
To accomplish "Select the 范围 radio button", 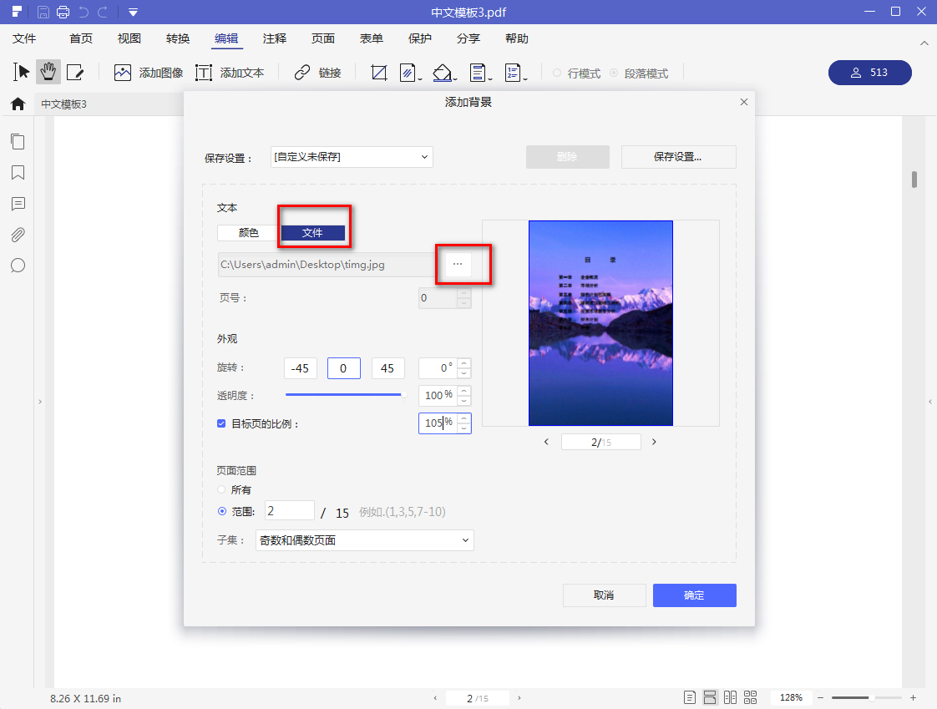I will pyautogui.click(x=221, y=511).
